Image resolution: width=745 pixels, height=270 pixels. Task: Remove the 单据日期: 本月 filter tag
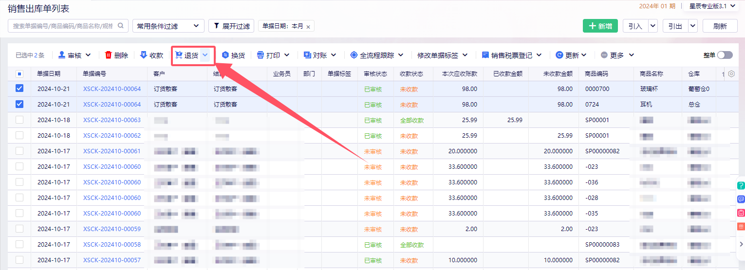click(308, 27)
